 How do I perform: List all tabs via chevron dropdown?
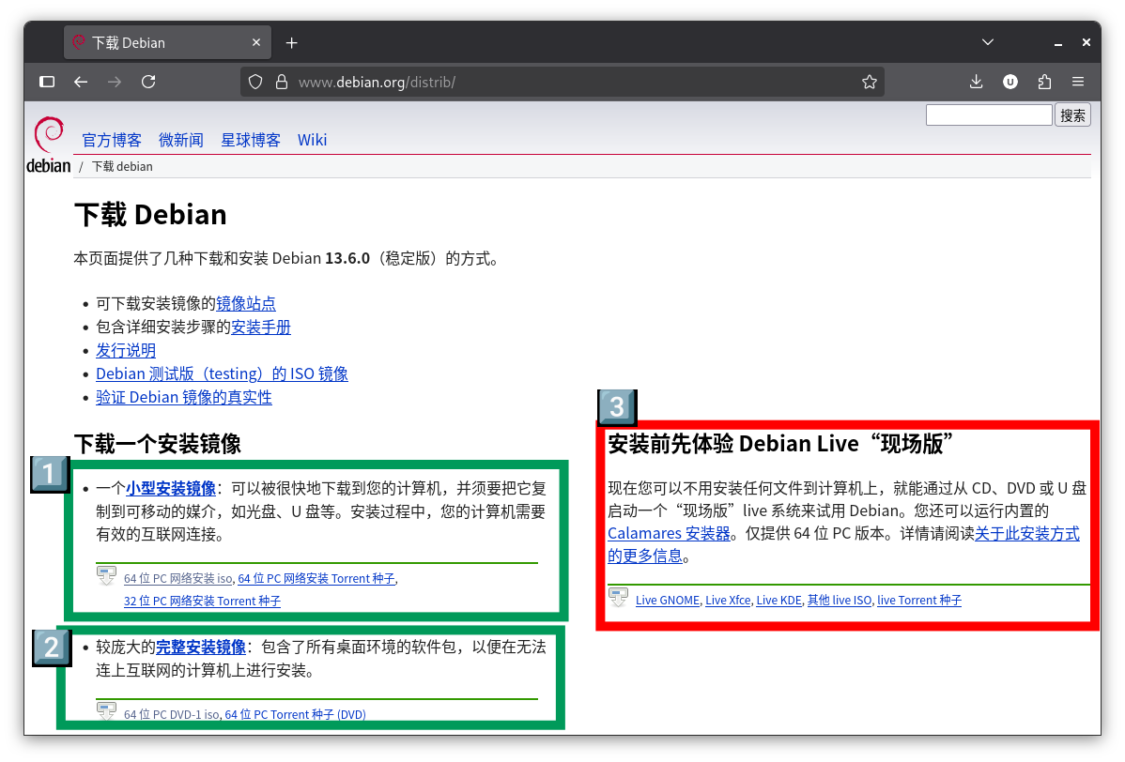click(988, 42)
